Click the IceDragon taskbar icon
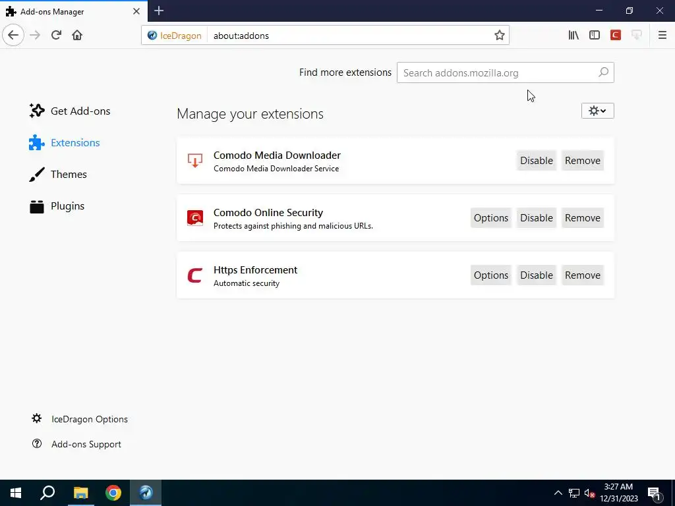The image size is (675, 506). [x=146, y=493]
